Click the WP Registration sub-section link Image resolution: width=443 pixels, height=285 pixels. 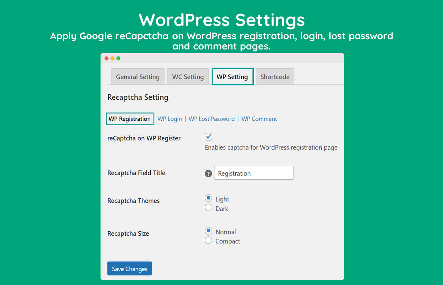pyautogui.click(x=130, y=119)
